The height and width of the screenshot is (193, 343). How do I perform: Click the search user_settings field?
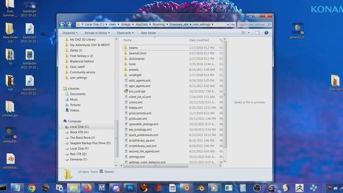pyautogui.click(x=255, y=25)
